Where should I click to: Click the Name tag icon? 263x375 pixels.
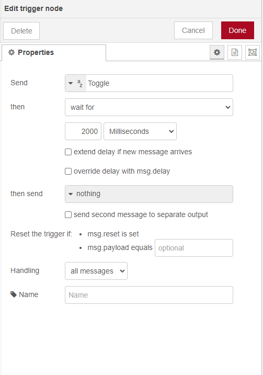[14, 294]
